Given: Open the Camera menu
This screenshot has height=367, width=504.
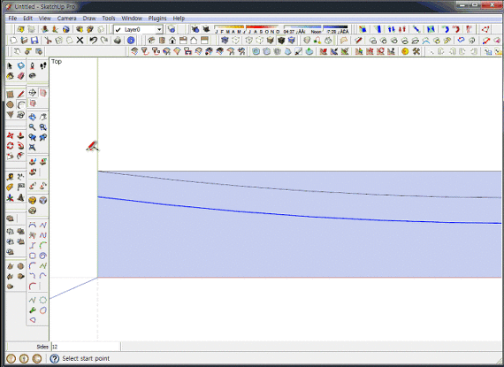Looking at the screenshot, I should click(67, 19).
